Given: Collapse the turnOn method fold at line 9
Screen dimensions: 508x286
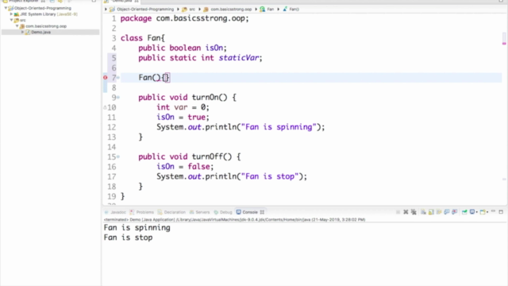Looking at the screenshot, I should (x=118, y=97).
